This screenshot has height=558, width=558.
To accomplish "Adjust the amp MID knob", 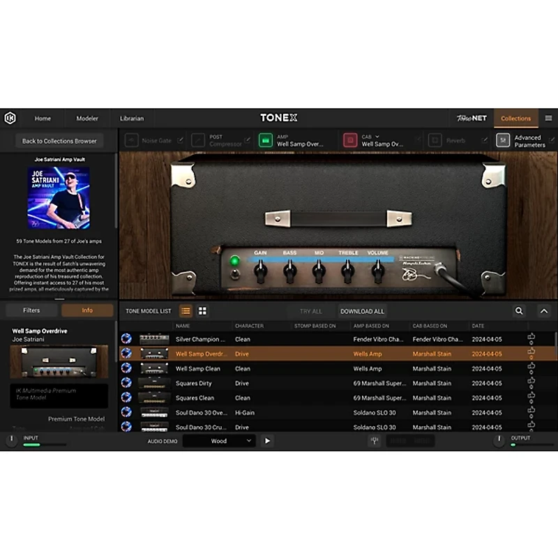I will (319, 272).
